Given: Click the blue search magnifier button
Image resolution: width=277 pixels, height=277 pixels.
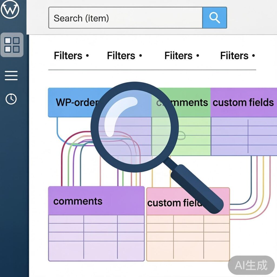Looking at the screenshot, I should [x=214, y=18].
